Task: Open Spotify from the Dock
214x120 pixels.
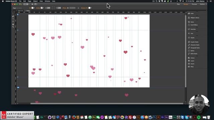Action: (199, 117)
